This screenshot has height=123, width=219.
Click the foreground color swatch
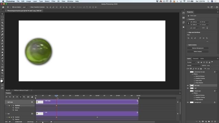pos(1,81)
